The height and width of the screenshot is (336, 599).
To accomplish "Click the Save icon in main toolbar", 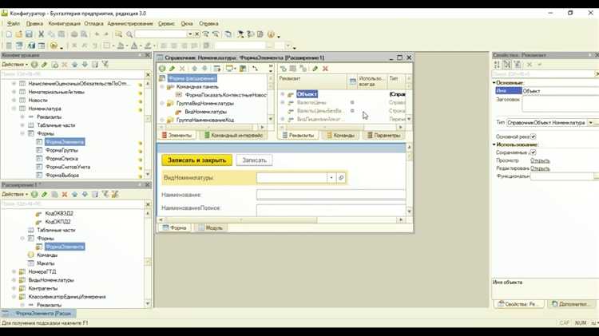I will 30,34.
